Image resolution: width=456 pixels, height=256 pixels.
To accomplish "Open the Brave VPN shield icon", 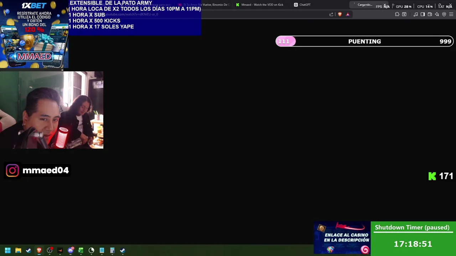I will (444, 14).
